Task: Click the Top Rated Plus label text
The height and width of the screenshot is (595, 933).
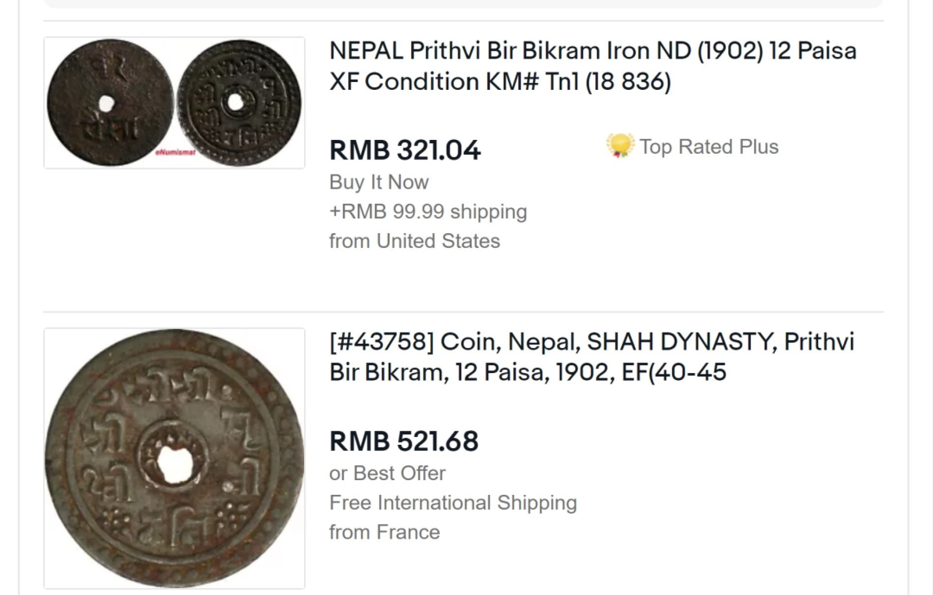Action: (709, 147)
